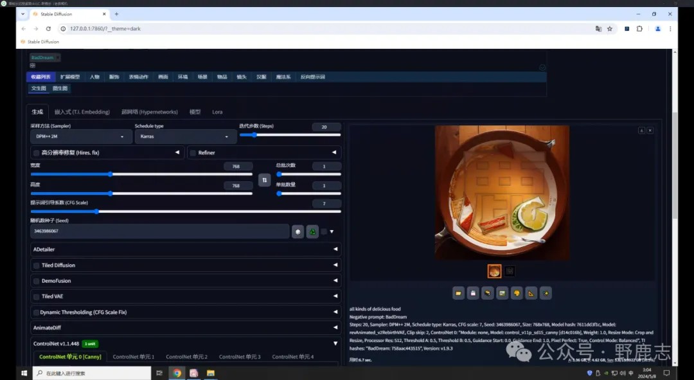Enable the Refiner checkbox
The height and width of the screenshot is (380, 694).
point(193,153)
